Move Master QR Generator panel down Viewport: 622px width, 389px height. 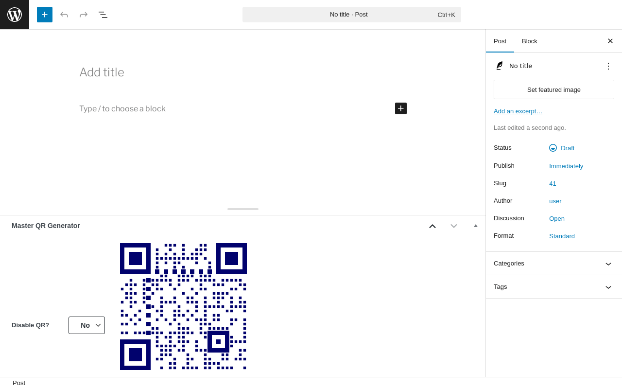(454, 226)
